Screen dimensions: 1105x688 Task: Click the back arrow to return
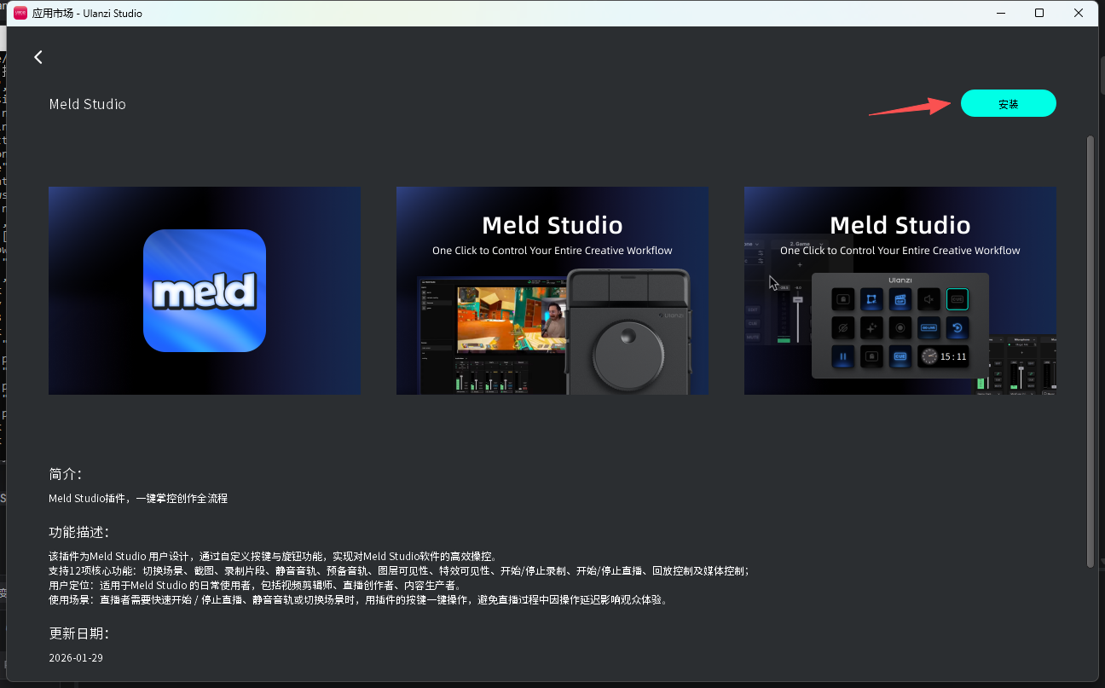(38, 56)
